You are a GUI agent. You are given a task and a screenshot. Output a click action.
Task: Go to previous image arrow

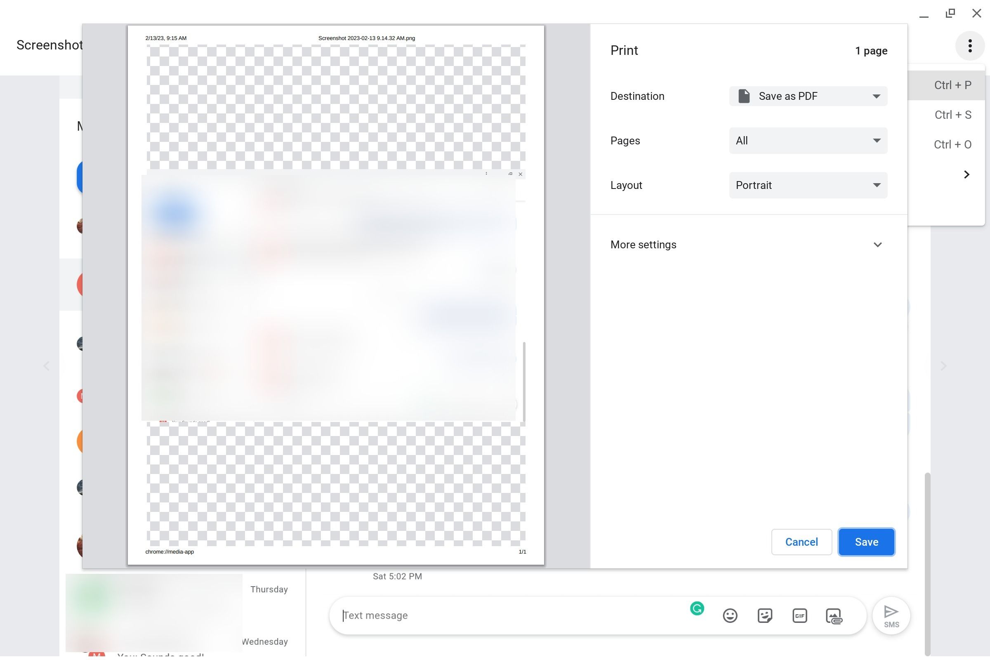pyautogui.click(x=46, y=366)
